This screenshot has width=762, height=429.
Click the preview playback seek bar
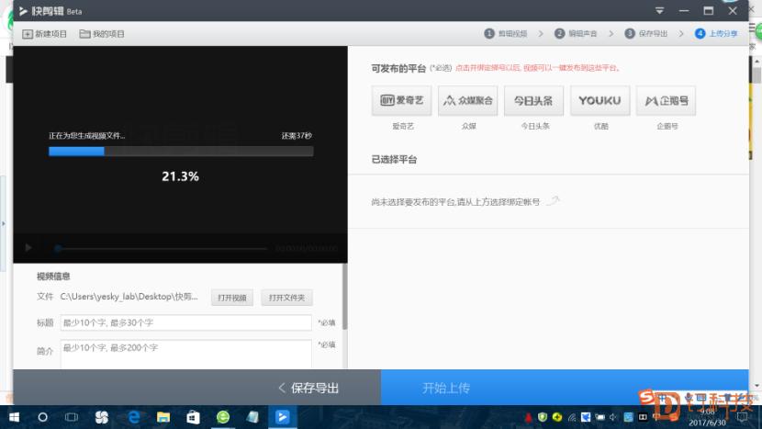pyautogui.click(x=161, y=249)
